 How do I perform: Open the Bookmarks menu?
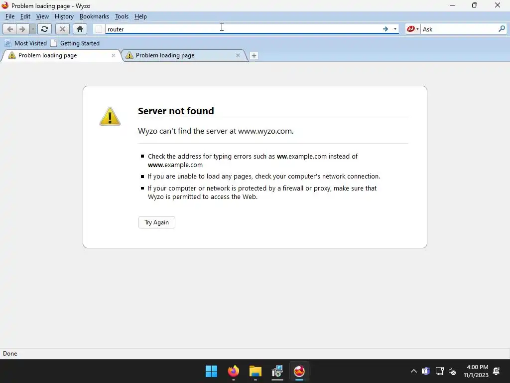click(94, 16)
